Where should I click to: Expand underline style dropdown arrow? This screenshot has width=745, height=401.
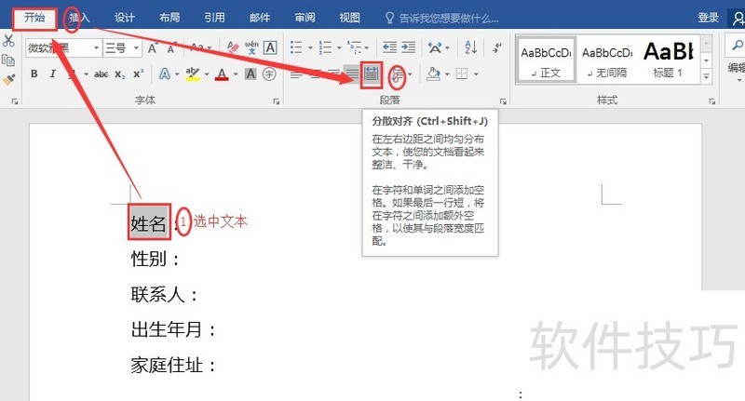click(86, 74)
